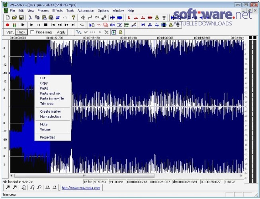Screen dimensions: 260x199
Task: Choose Copy from the context menu
Action: [53, 83]
